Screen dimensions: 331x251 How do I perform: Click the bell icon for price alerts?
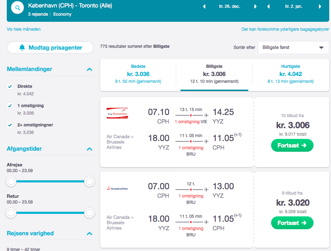[22, 47]
